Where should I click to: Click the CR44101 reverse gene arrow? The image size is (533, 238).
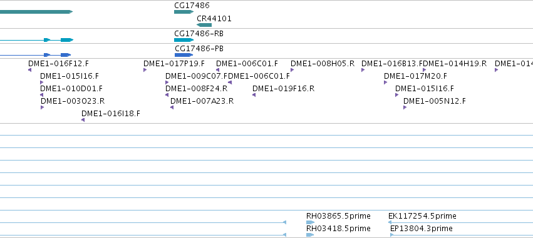point(204,25)
